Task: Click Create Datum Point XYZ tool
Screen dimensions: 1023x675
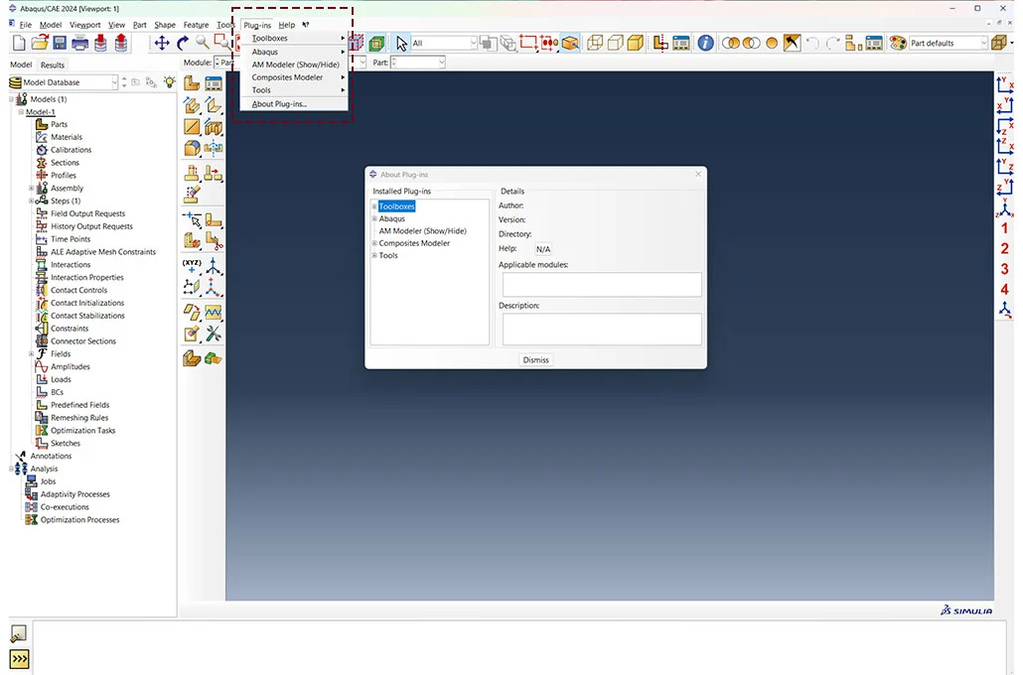Action: point(192,265)
